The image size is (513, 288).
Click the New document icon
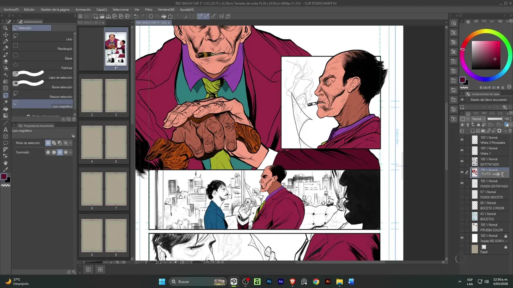[x=95, y=16]
